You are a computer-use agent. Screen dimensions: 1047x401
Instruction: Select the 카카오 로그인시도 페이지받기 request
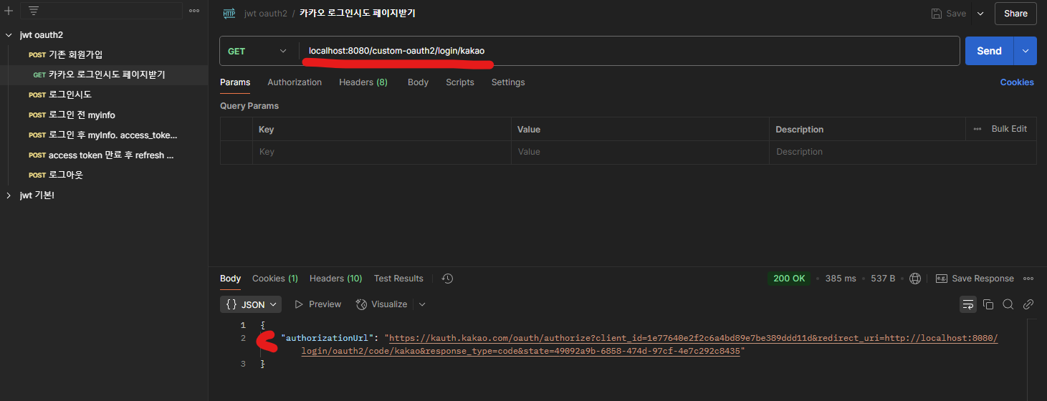[104, 74]
